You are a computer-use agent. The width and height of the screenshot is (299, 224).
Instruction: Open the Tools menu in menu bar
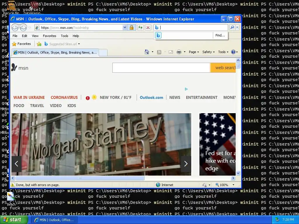65,36
